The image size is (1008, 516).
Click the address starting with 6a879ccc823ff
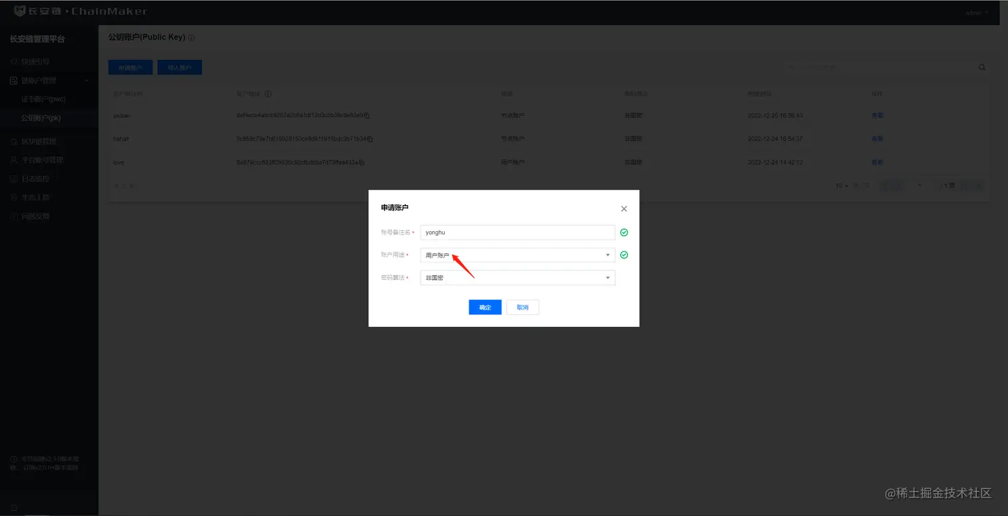click(x=297, y=162)
